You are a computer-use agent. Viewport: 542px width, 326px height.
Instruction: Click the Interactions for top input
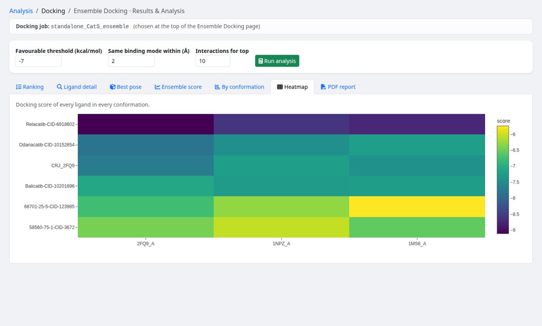coord(213,61)
